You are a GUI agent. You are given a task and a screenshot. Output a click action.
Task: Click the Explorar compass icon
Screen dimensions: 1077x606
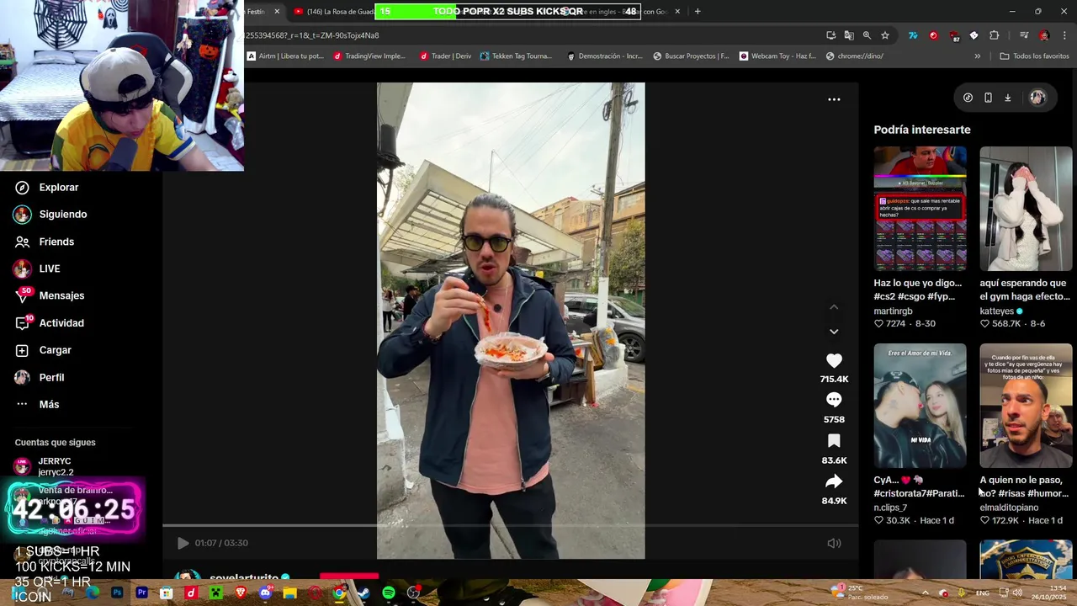click(22, 187)
